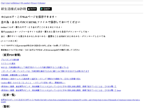Open the (selfdefence) navigation link
Viewport: 144px width, 108px height.
pyautogui.click(x=15, y=3)
